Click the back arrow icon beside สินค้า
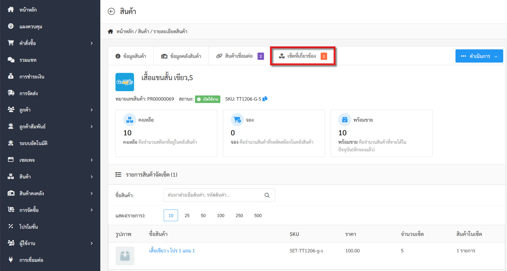This screenshot has width=507, height=271. pos(111,11)
